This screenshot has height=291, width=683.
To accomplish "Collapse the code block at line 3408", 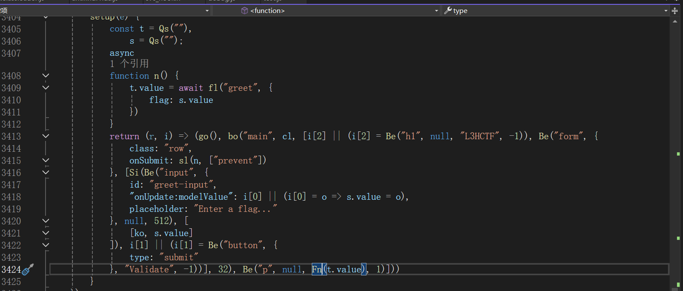I will click(46, 76).
